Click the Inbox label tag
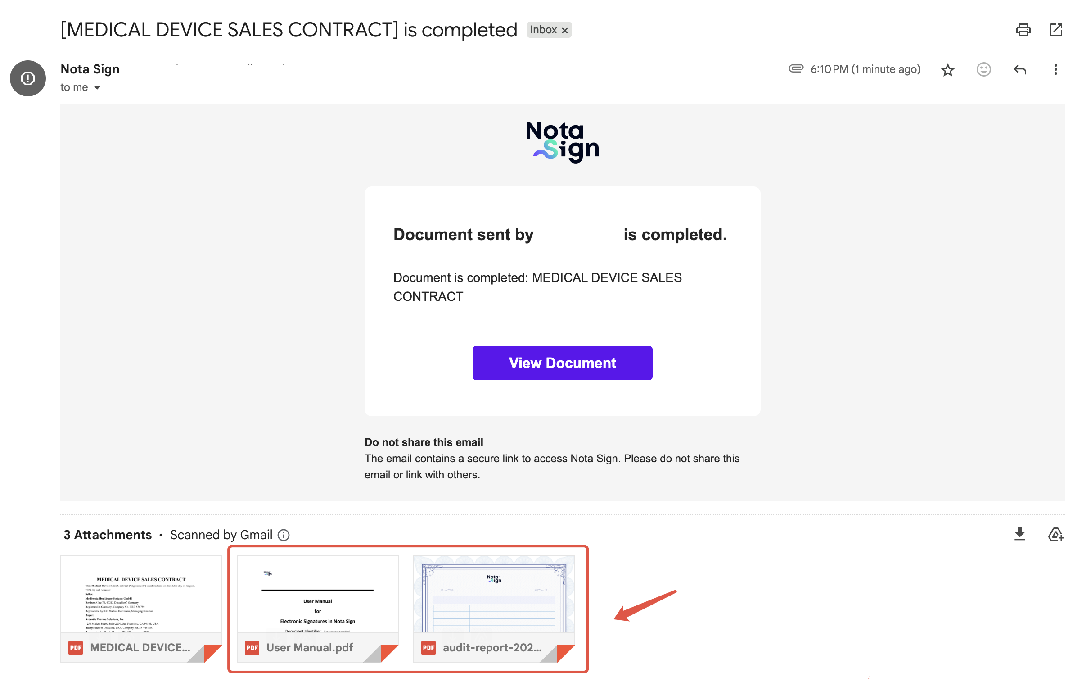 [x=543, y=30]
